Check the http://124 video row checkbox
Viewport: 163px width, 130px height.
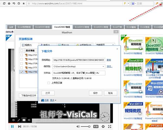pyautogui.click(x=22, y=63)
